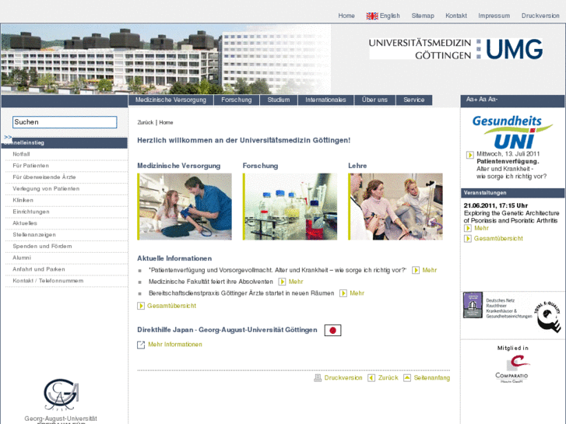
Task: Open Einrichtungen sidebar item
Action: click(31, 212)
